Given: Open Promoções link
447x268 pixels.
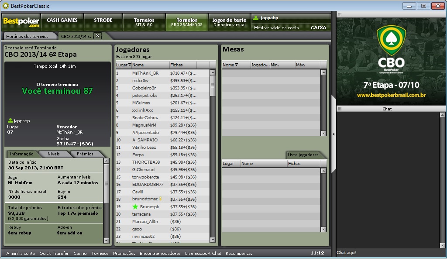Looking at the screenshot, I should pyautogui.click(x=124, y=253).
